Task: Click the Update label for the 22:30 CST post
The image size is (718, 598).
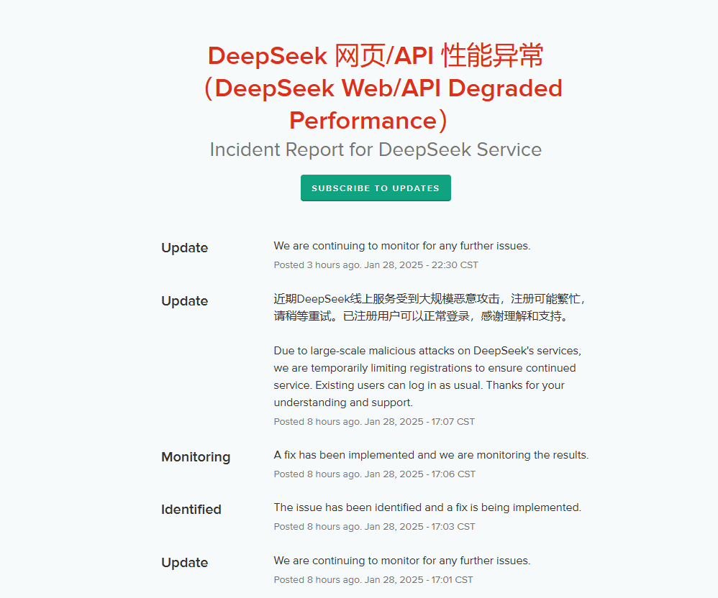Action: pos(185,247)
